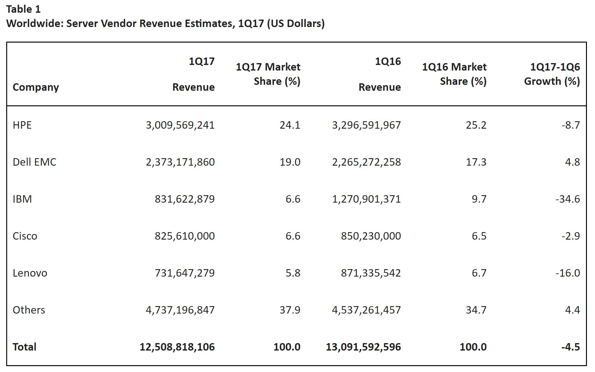Click the 'Company' column header
Screen dimensions: 595x372
tap(36, 87)
